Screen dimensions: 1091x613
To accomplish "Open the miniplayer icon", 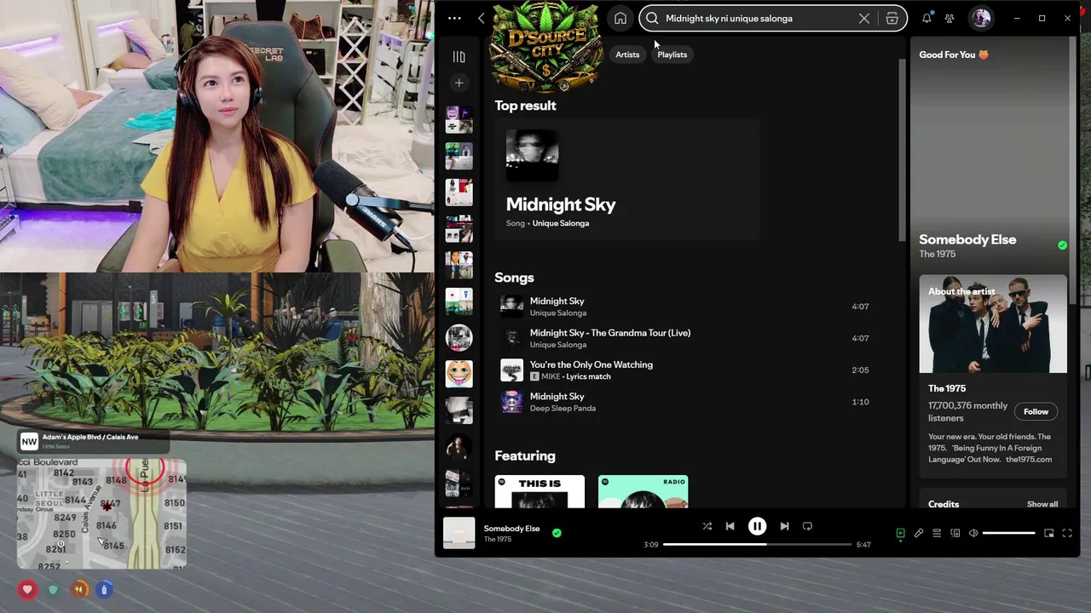I will (1048, 533).
